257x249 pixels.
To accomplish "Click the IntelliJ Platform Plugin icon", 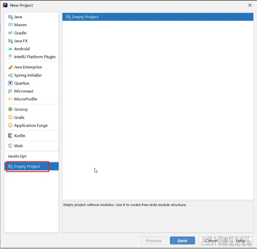I will 10,57.
